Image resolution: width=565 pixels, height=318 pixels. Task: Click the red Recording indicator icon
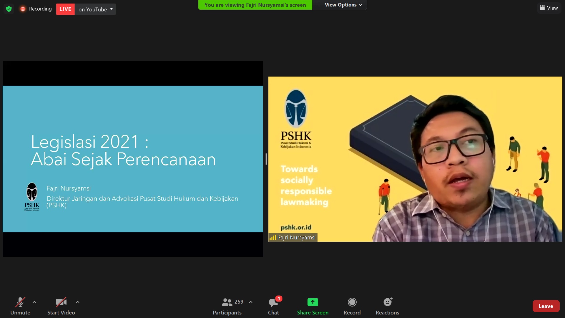[23, 9]
